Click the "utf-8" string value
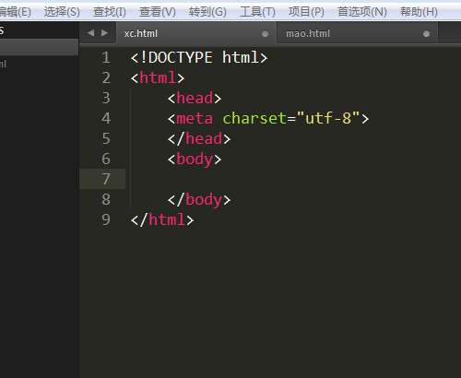The width and height of the screenshot is (461, 378). 328,118
